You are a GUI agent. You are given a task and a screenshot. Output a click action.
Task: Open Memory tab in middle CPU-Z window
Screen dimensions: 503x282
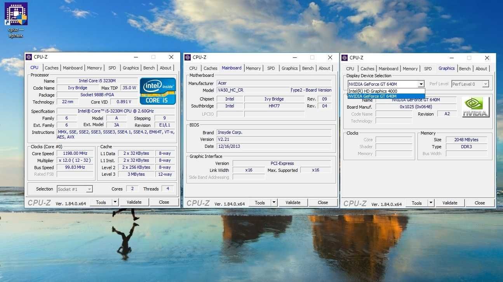coord(253,68)
